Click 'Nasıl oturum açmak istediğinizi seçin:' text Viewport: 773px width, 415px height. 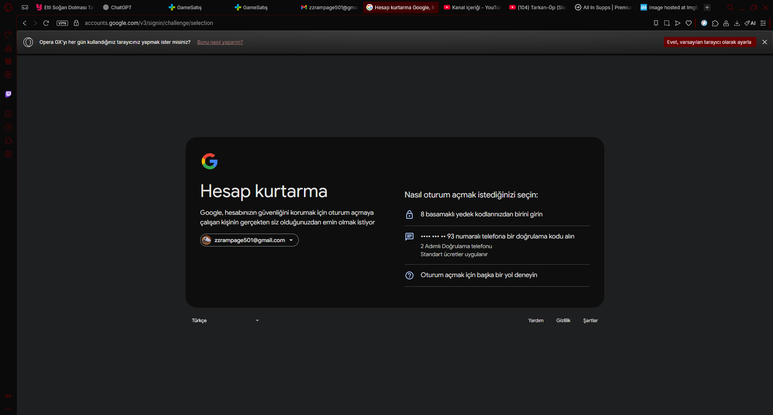pyautogui.click(x=471, y=195)
